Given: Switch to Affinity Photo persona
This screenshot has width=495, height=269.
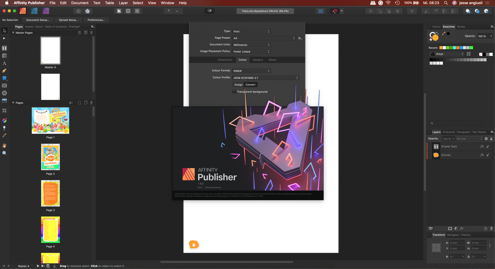Looking at the screenshot, I should pos(46,11).
